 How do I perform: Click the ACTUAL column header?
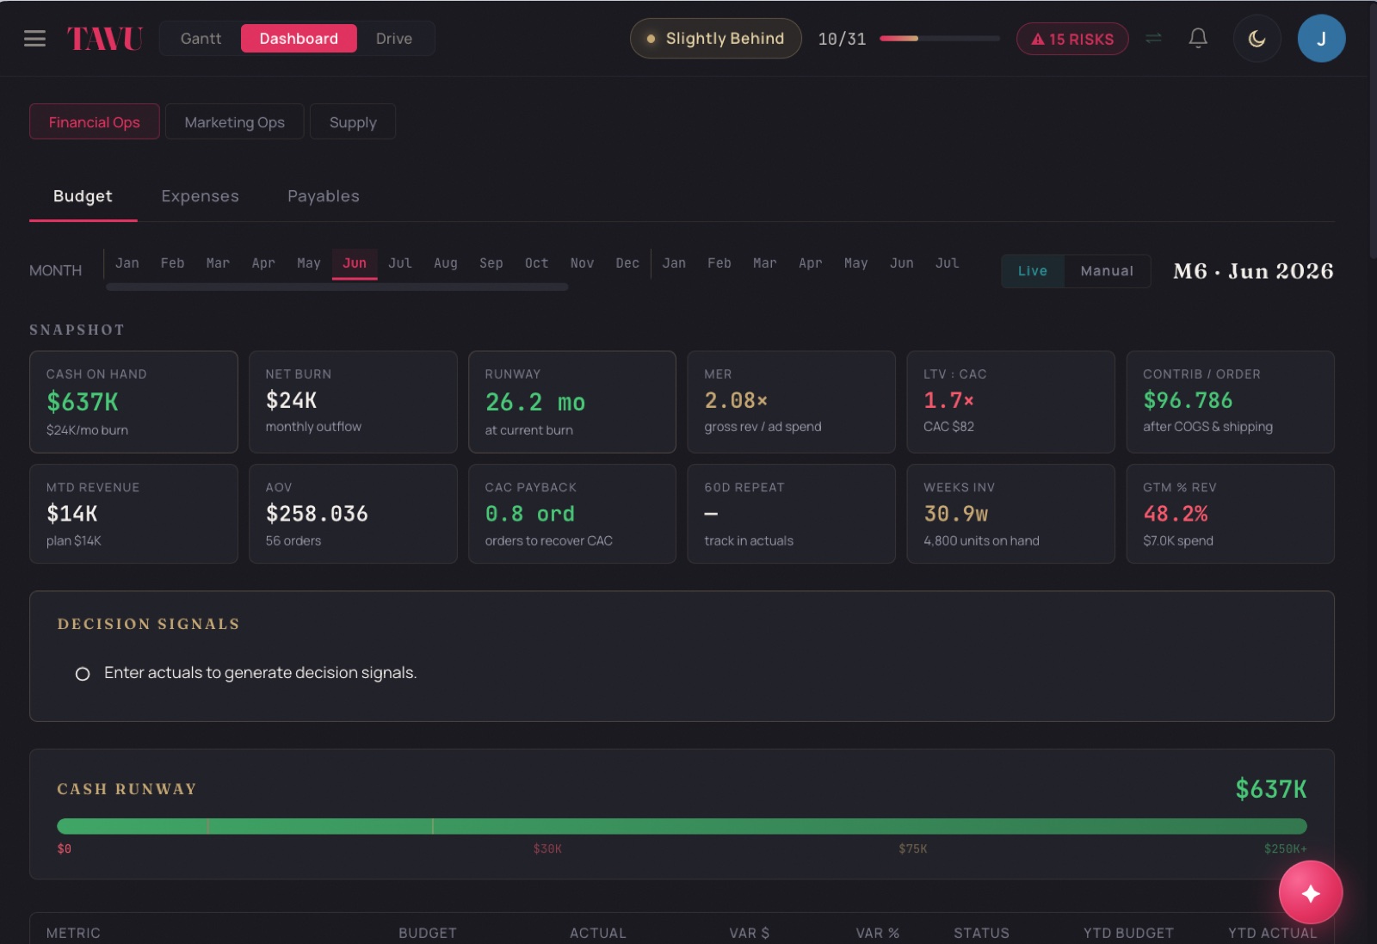(598, 933)
